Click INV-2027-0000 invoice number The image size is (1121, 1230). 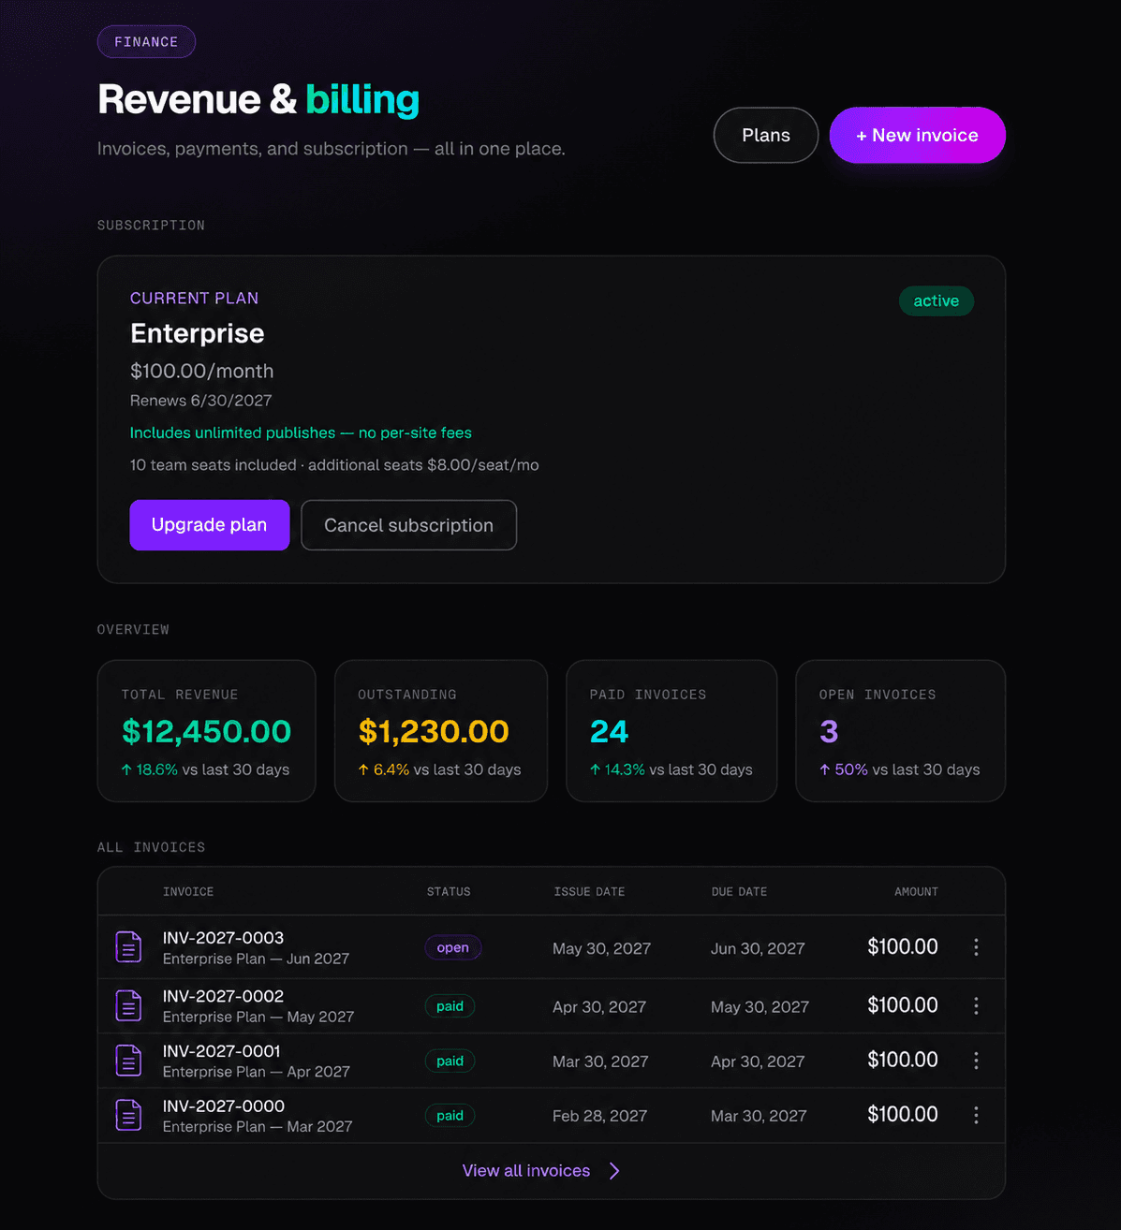pos(224,1106)
